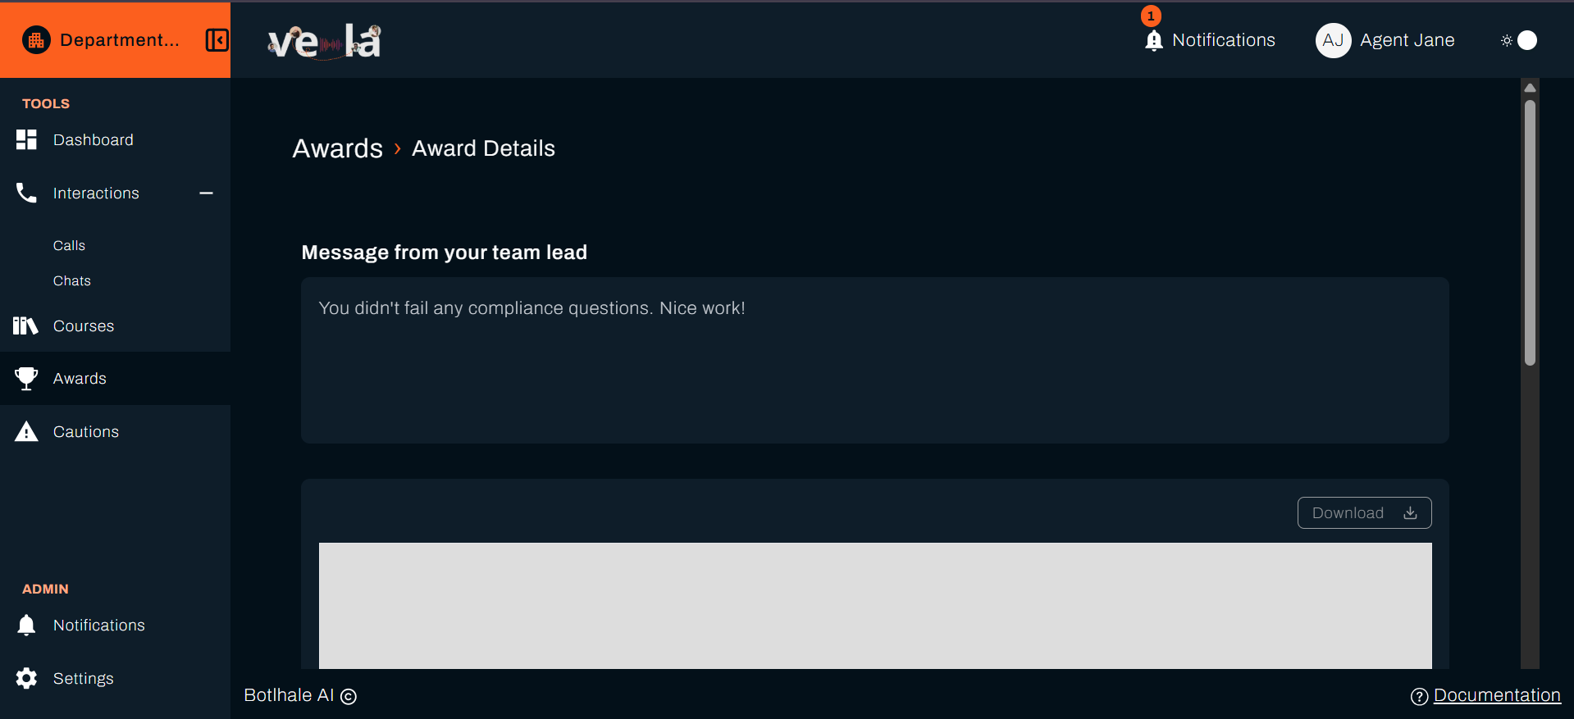This screenshot has width=1574, height=719.
Task: Click the Department building icon
Action: tap(36, 40)
